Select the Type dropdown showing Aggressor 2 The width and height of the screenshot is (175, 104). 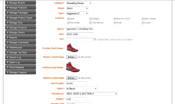(77, 13)
